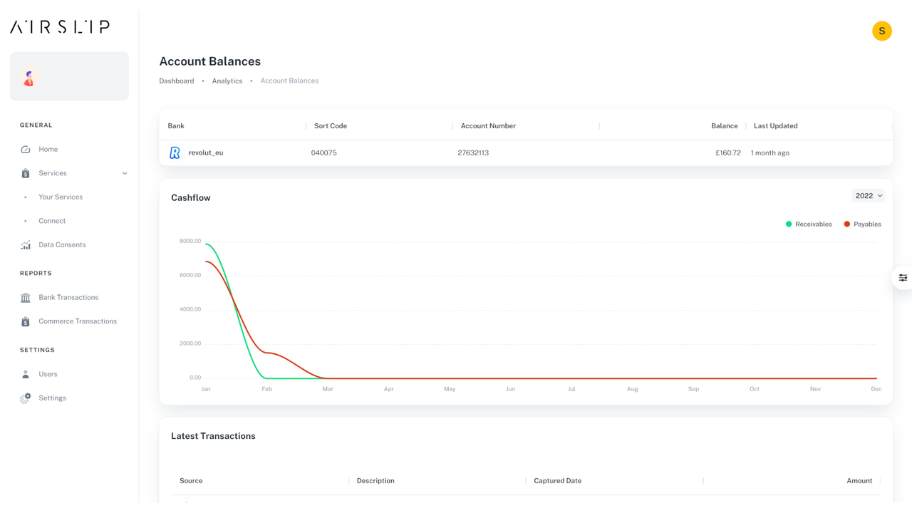The image size is (912, 513).
Task: Click the Users person icon
Action: pyautogui.click(x=26, y=375)
